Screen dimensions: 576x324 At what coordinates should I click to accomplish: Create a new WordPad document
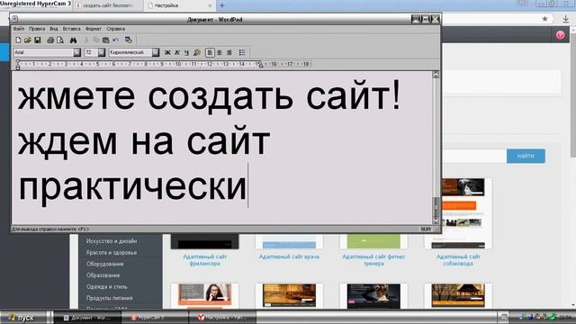coord(18,40)
